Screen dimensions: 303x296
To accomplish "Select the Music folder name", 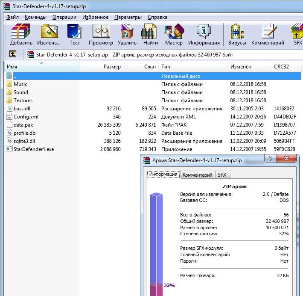I will click(x=20, y=84).
